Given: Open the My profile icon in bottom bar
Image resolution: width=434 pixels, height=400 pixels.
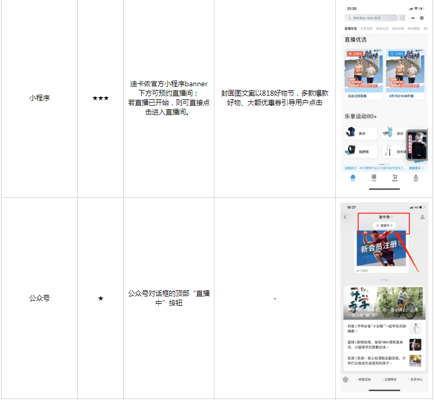Looking at the screenshot, I should tap(416, 178).
